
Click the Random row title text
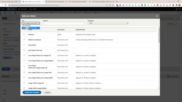(31, 35)
